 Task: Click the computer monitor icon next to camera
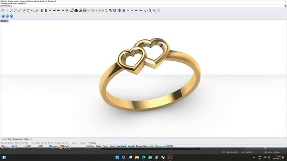click(x=80, y=11)
